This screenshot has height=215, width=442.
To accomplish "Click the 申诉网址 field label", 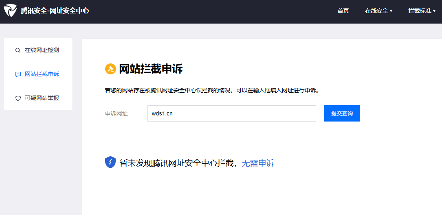I will pos(117,114).
